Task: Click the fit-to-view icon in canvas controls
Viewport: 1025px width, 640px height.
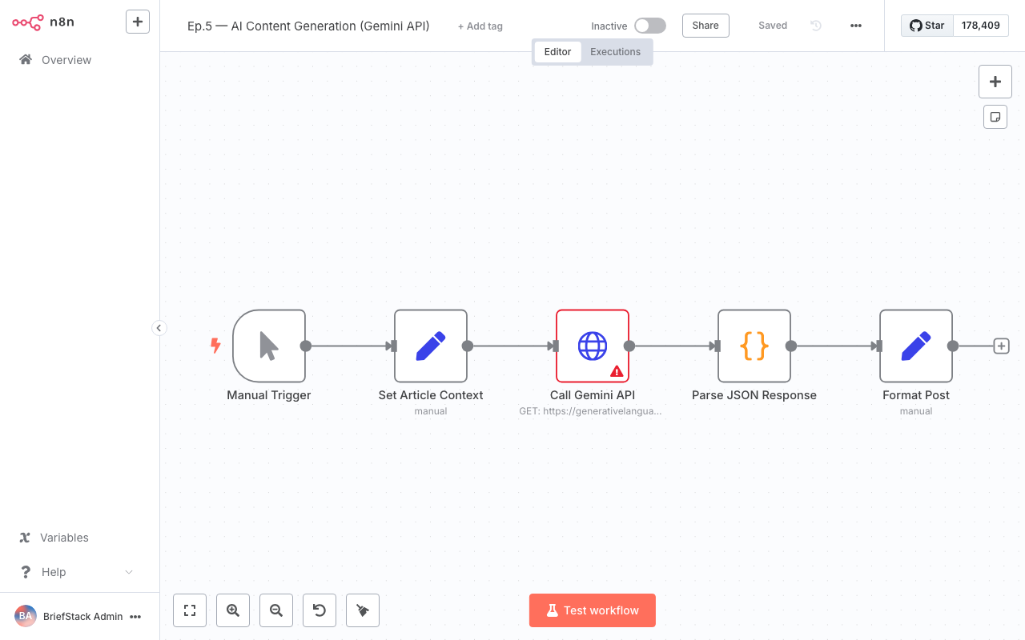Action: (x=189, y=610)
